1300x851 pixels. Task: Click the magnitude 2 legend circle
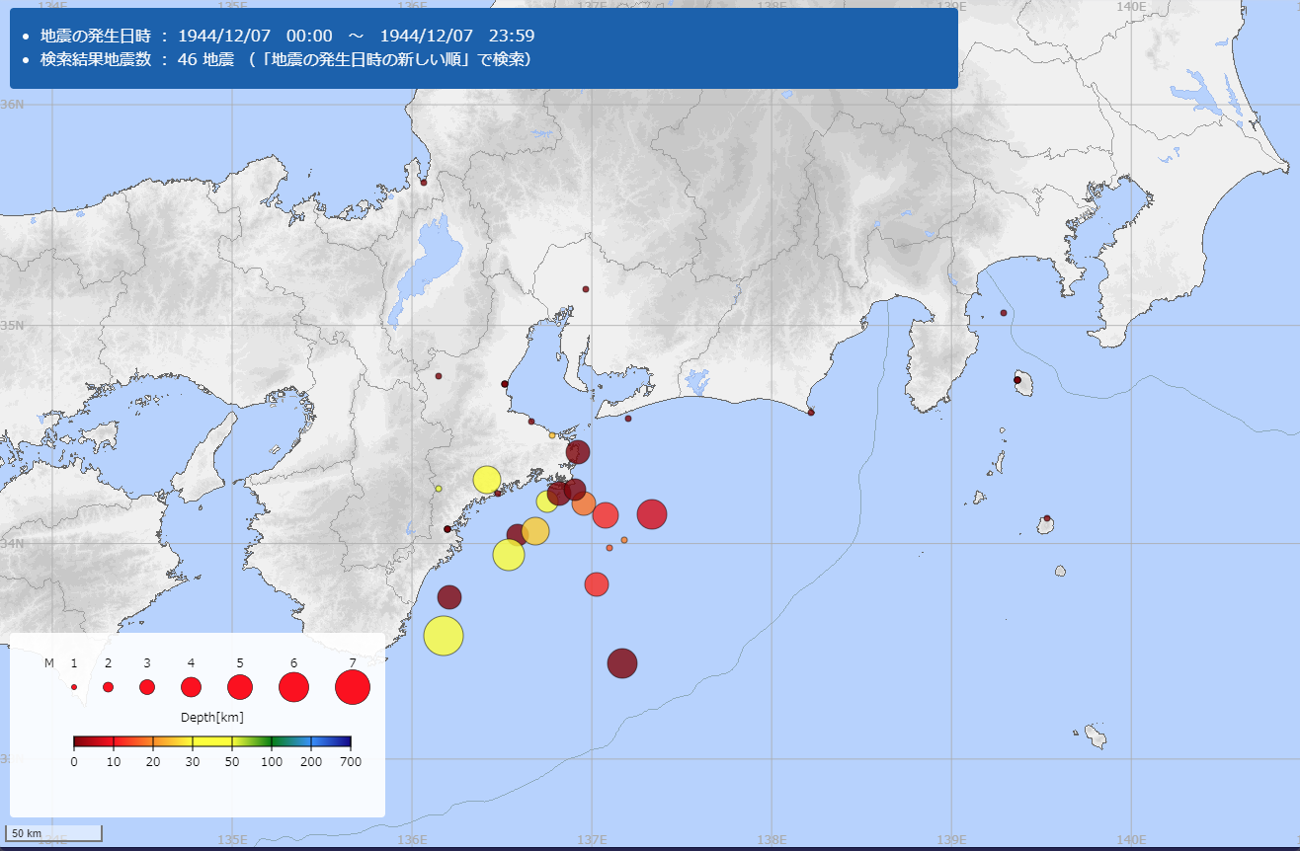coord(109,687)
